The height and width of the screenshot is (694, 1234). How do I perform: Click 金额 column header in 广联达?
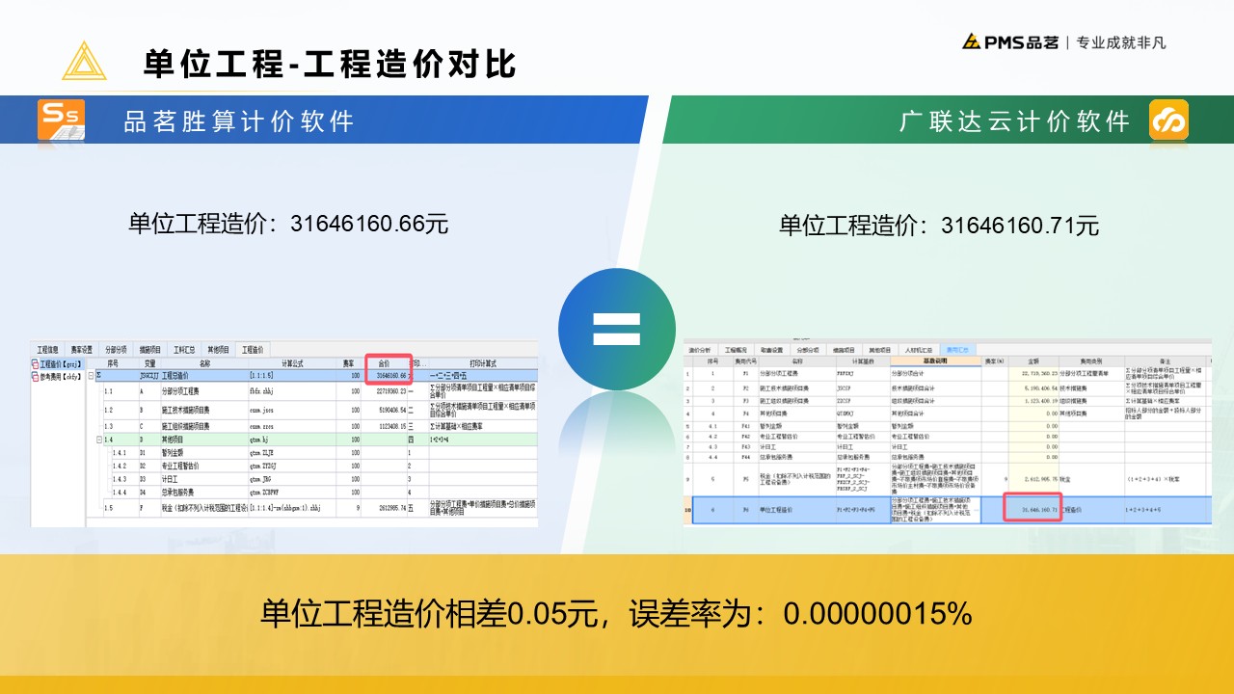click(x=1033, y=361)
